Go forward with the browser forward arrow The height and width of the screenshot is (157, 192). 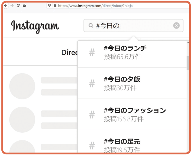12,6
